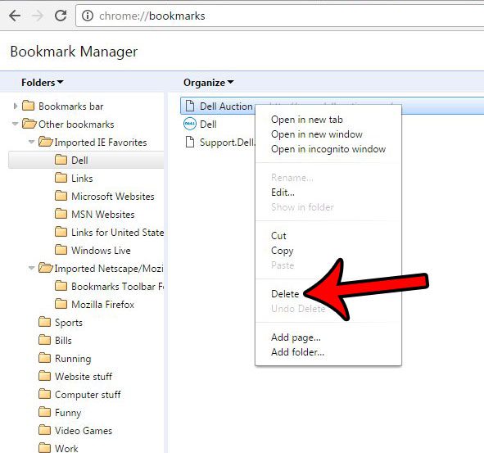Viewport: 484px width, 453px height.
Task: Click the Computer stuff folder icon
Action: pos(45,394)
